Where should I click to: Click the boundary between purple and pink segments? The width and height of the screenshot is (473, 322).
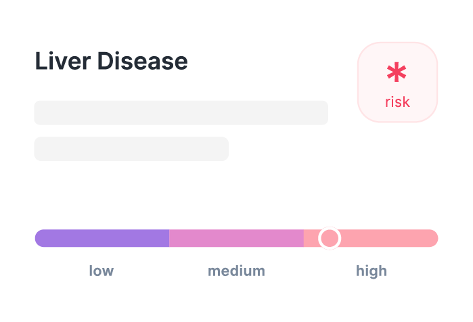[x=169, y=238]
